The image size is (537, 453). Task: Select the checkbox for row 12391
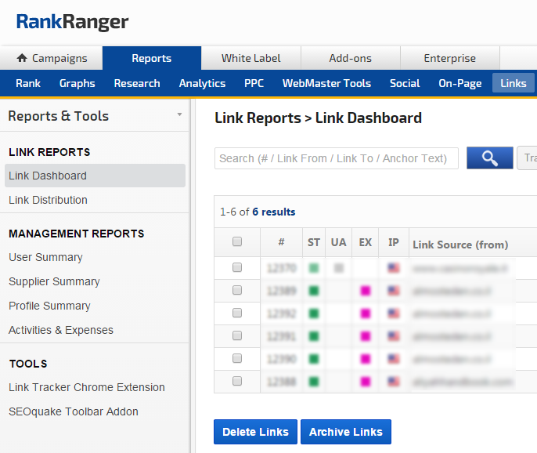point(237,336)
